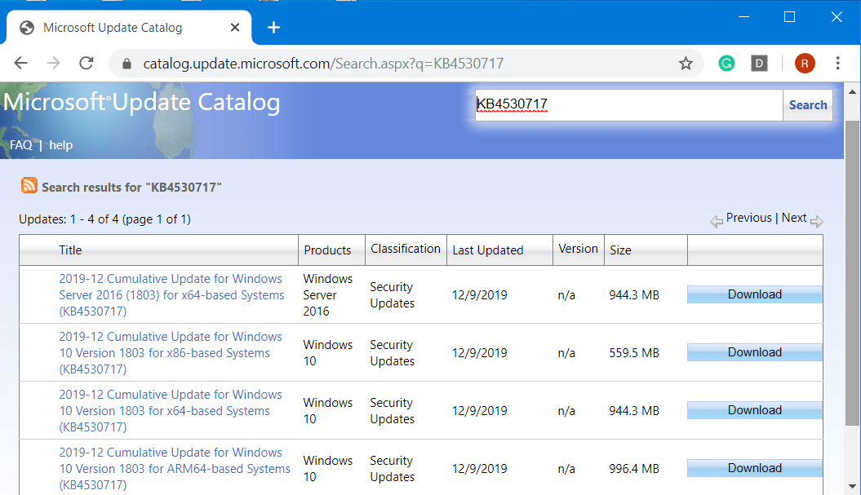Open the FAQ page
The width and height of the screenshot is (861, 495).
[20, 144]
